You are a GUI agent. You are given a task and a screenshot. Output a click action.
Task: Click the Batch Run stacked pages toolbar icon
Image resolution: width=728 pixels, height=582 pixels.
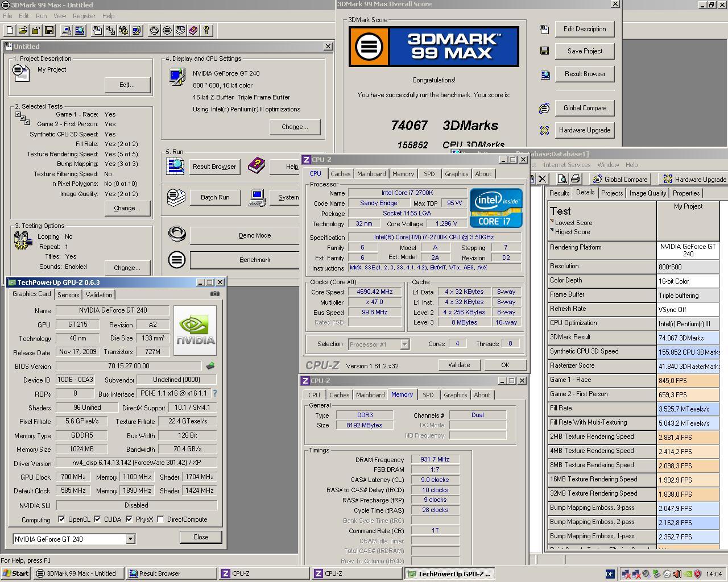pyautogui.click(x=180, y=30)
